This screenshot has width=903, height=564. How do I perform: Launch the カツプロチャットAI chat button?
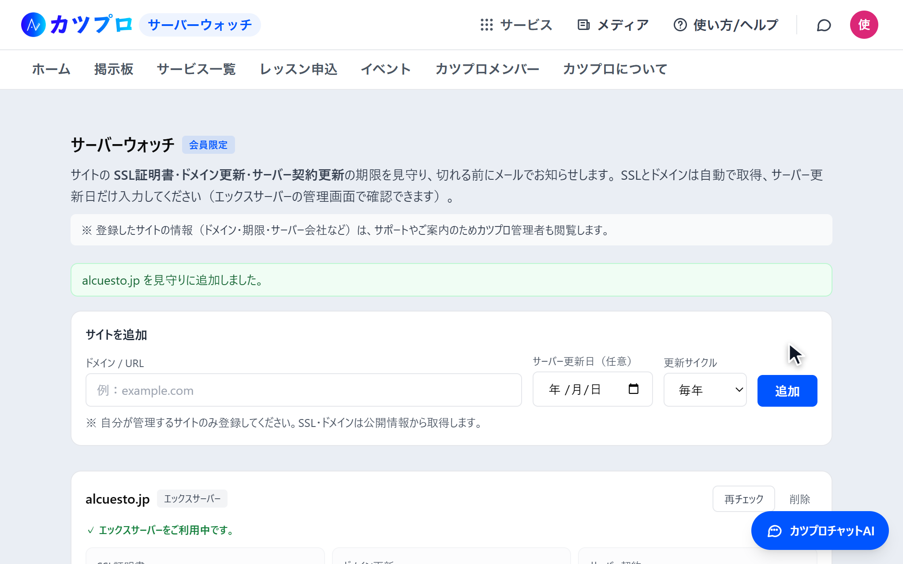click(820, 531)
